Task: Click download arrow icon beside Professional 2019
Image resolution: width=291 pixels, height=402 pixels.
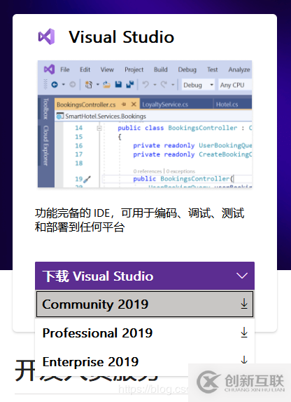Action: [x=244, y=333]
